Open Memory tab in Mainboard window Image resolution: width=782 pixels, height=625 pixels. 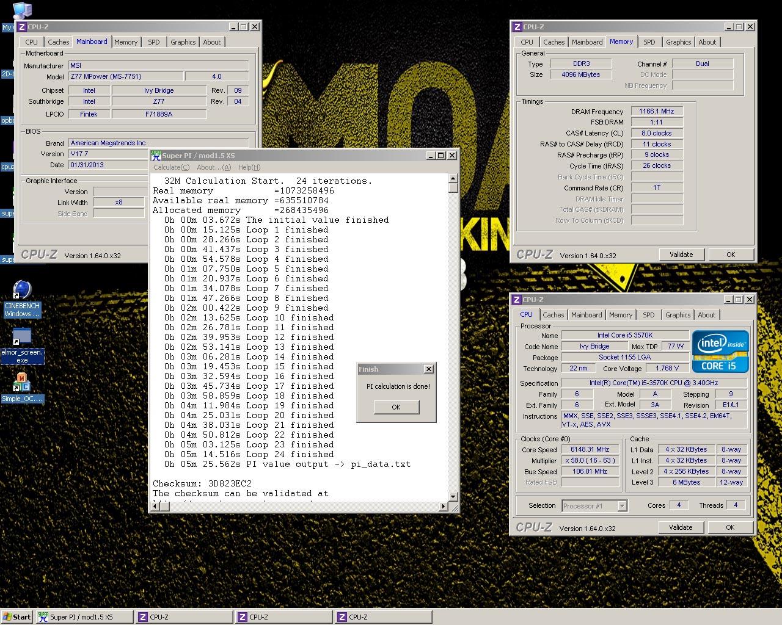[x=126, y=42]
